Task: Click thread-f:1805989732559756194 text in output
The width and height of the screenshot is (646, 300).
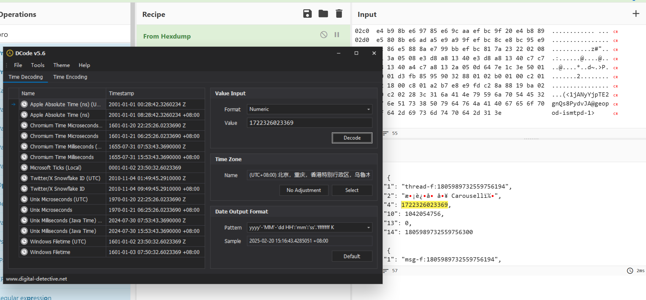Action: point(456,187)
